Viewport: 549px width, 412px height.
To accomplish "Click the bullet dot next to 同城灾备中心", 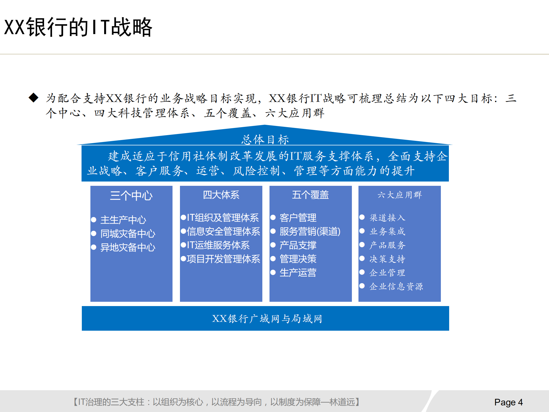I will (94, 234).
